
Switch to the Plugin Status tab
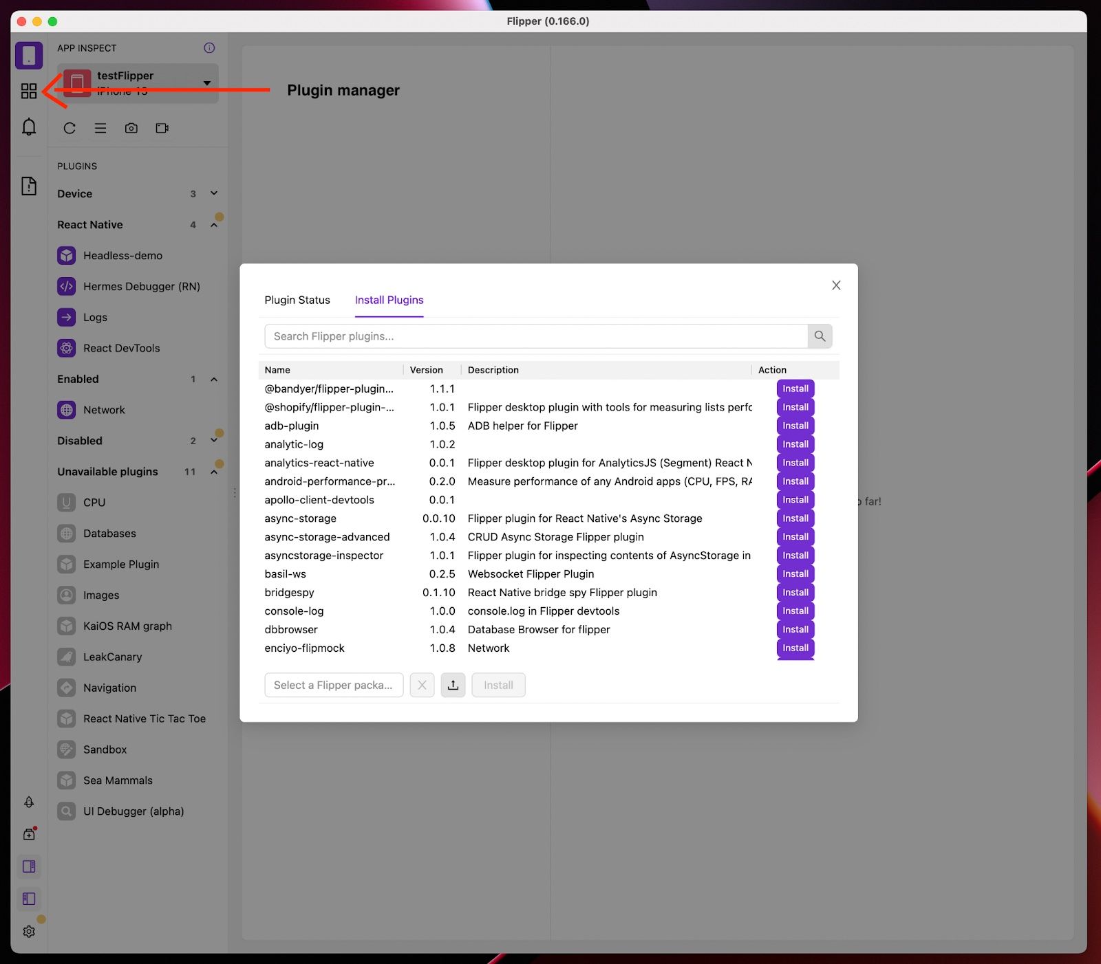[x=297, y=300]
